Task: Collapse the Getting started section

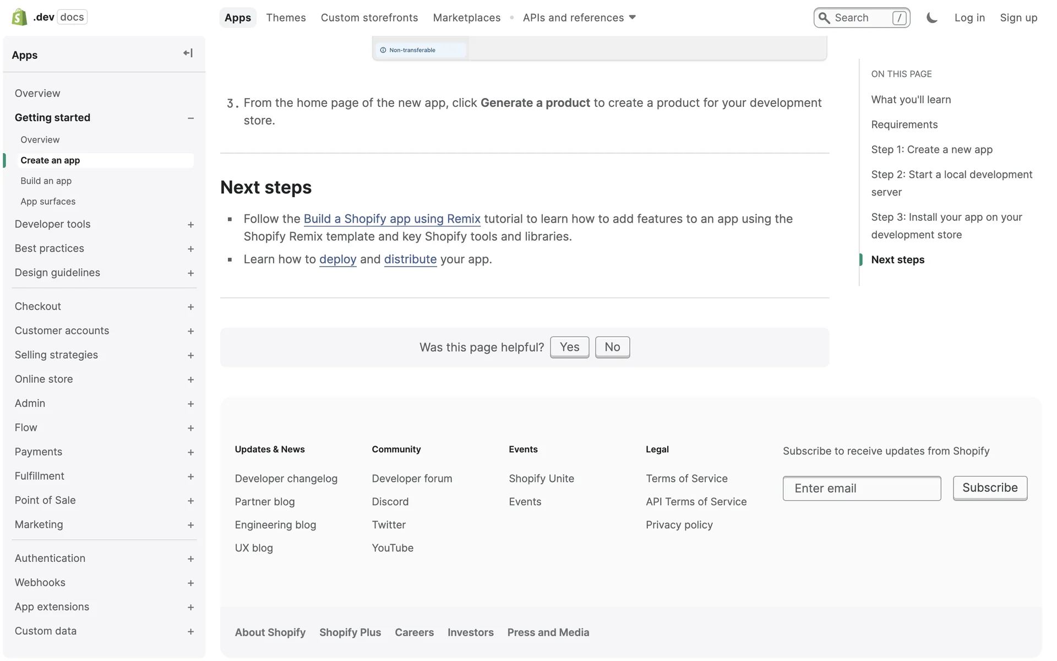Action: (190, 118)
